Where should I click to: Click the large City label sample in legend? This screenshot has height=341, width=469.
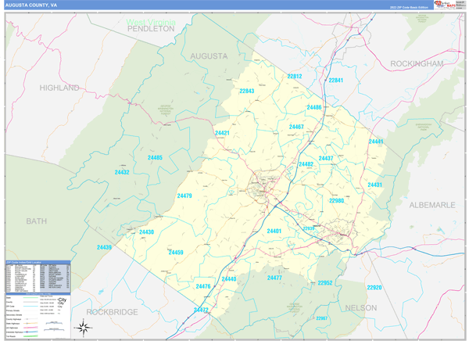[62, 301]
